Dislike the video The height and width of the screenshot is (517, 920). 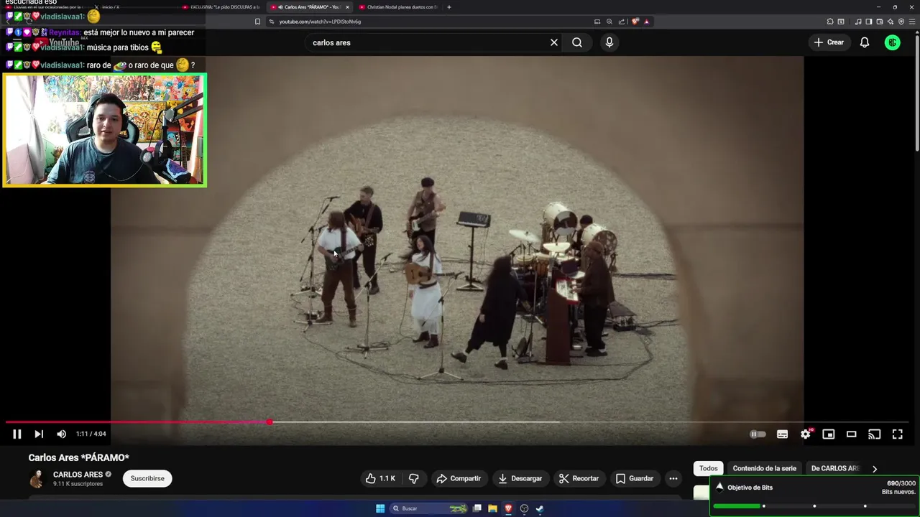point(414,478)
